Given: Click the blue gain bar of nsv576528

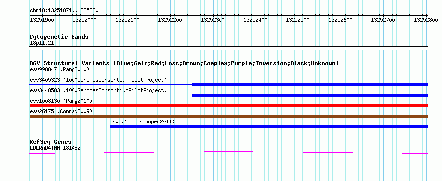Looking at the screenshot, I should click(269, 126).
